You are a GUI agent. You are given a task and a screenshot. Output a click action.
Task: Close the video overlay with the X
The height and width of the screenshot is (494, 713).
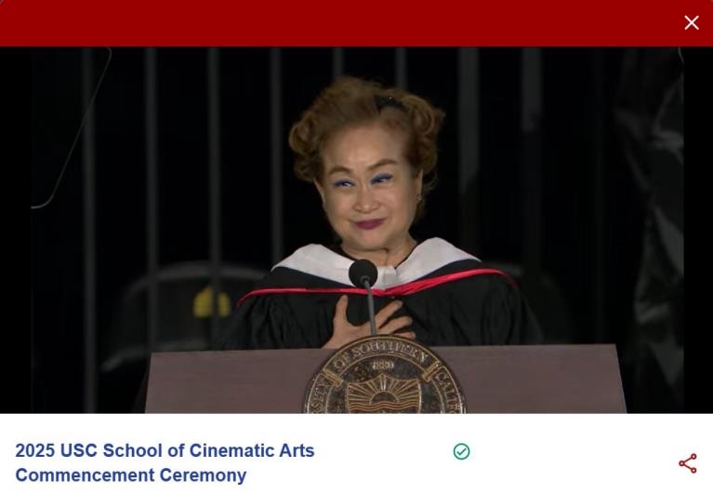pyautogui.click(x=692, y=23)
